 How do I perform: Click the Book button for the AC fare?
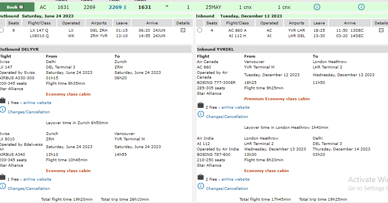point(12,7)
